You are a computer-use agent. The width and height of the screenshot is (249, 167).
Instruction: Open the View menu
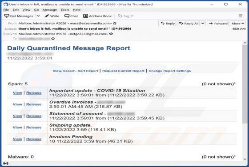(26, 10)
